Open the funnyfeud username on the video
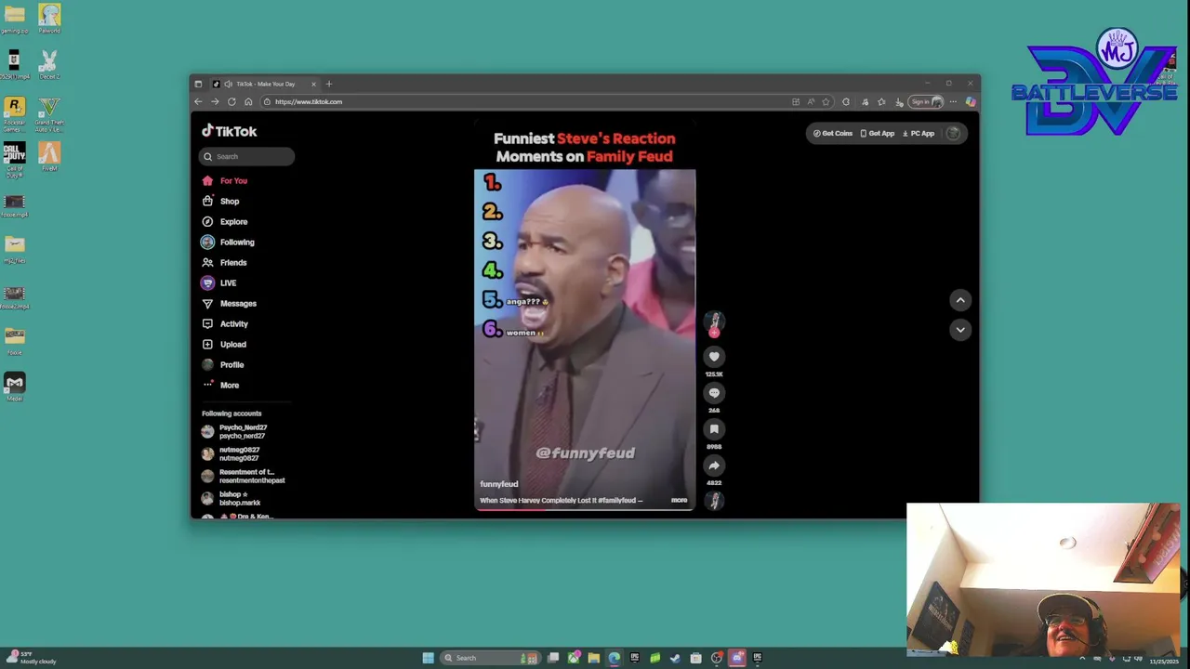Image resolution: width=1190 pixels, height=669 pixels. click(x=499, y=484)
